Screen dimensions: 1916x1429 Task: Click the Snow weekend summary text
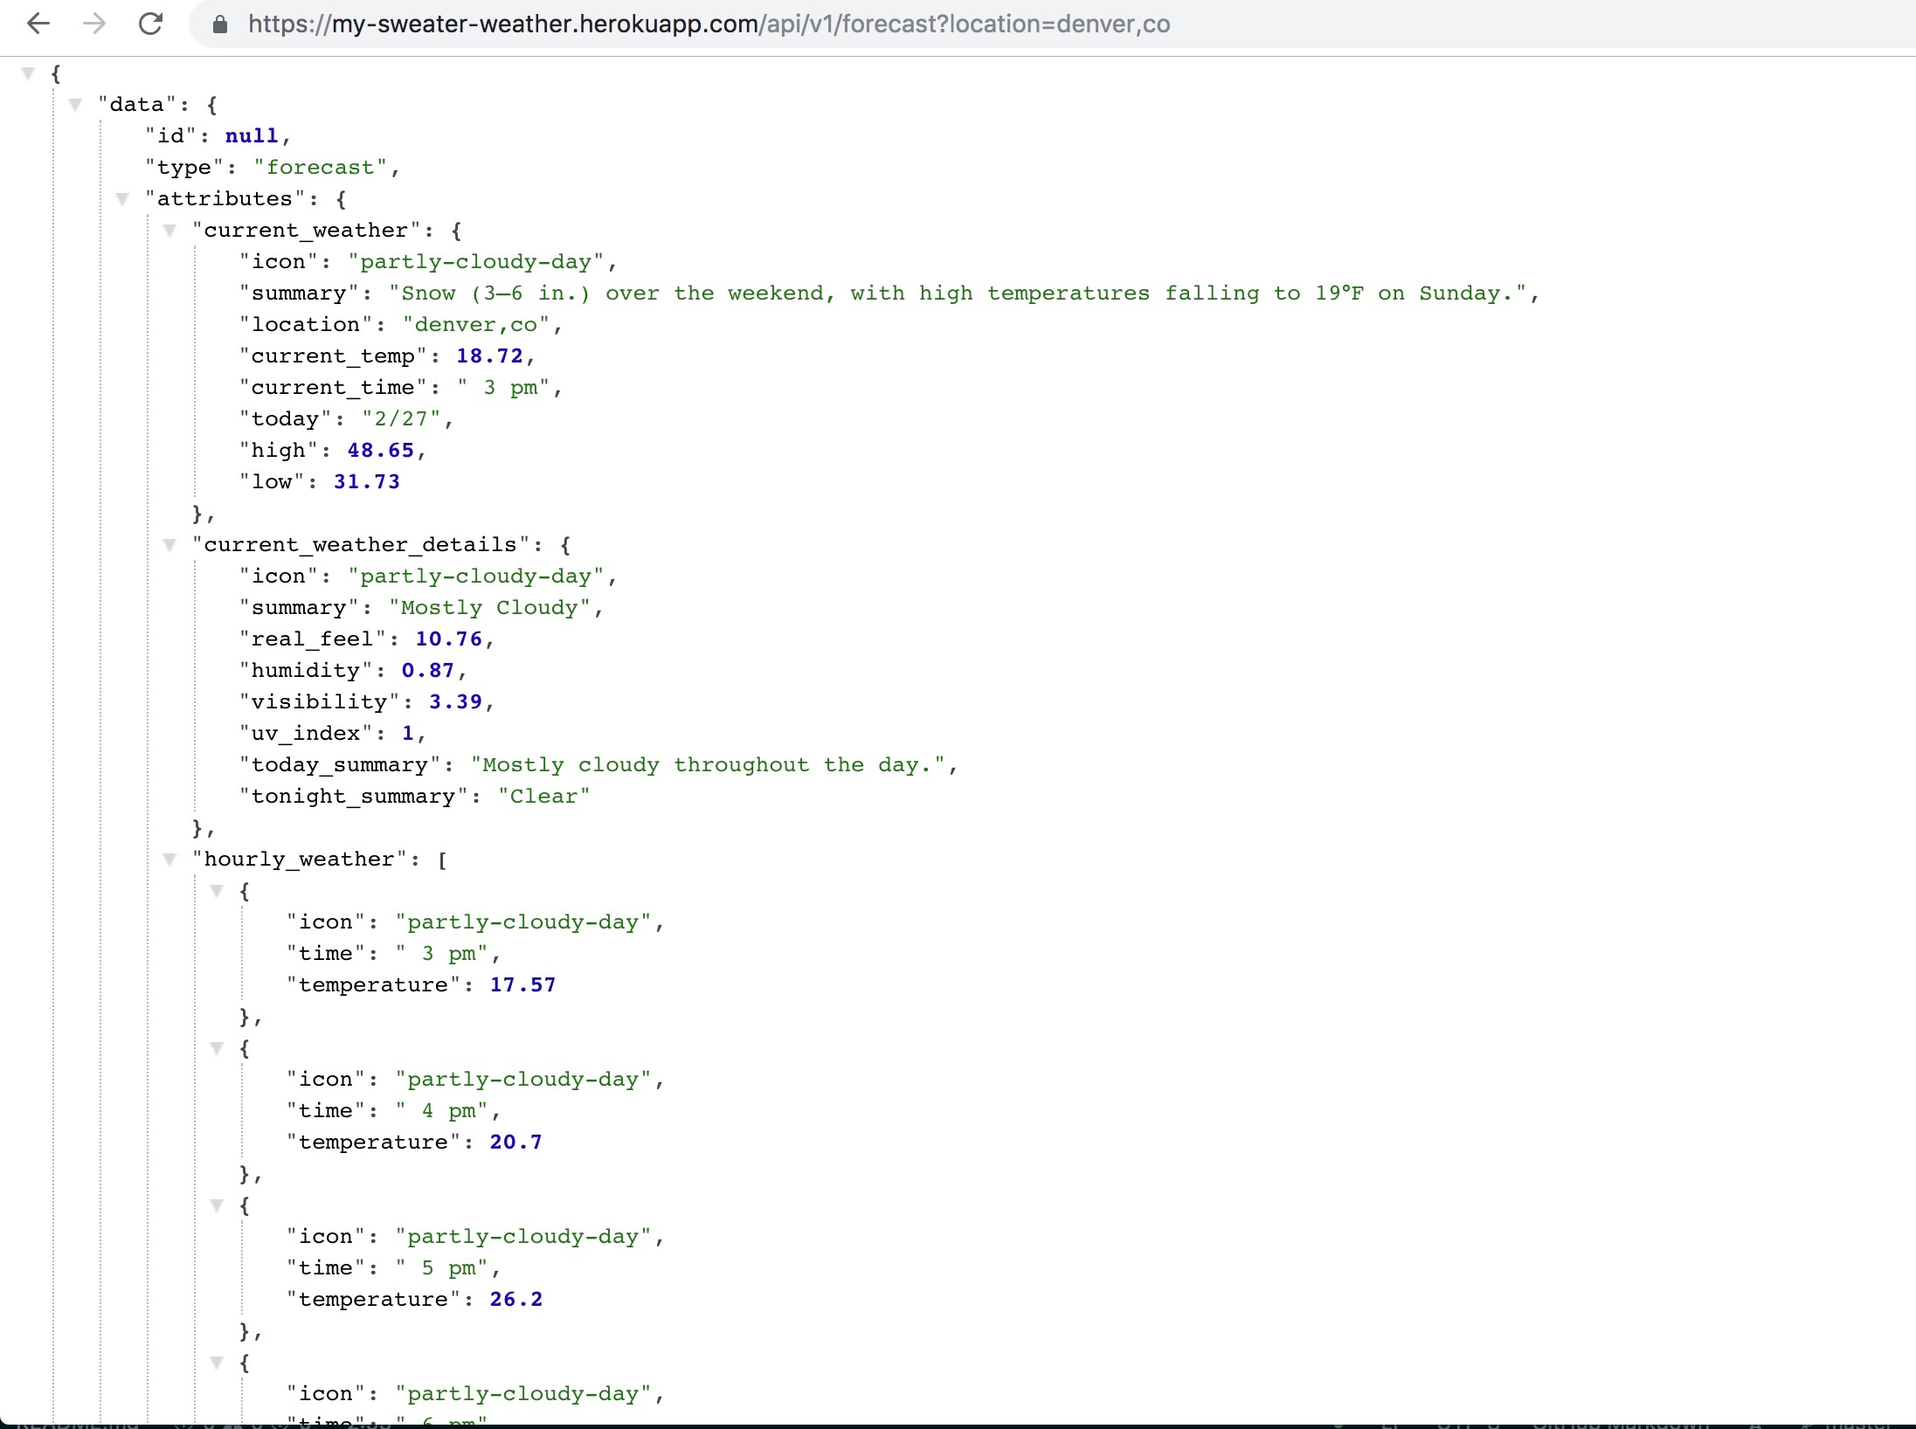click(x=961, y=293)
